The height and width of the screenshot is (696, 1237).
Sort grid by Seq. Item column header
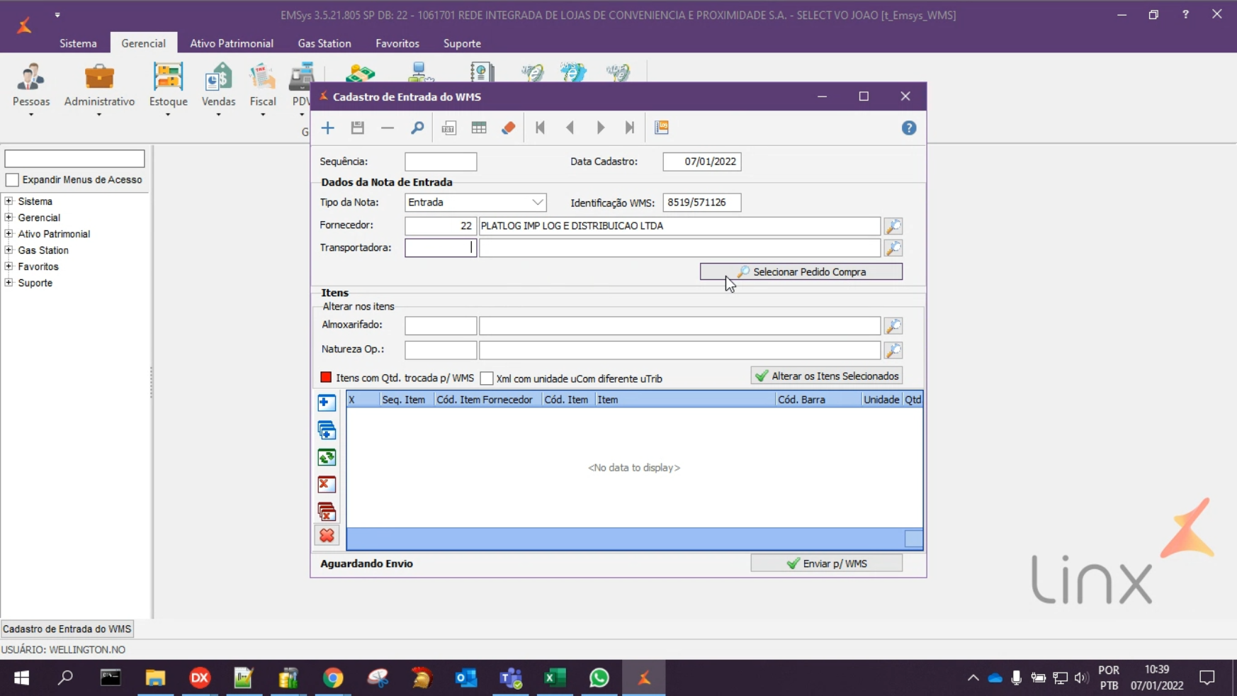pyautogui.click(x=406, y=400)
